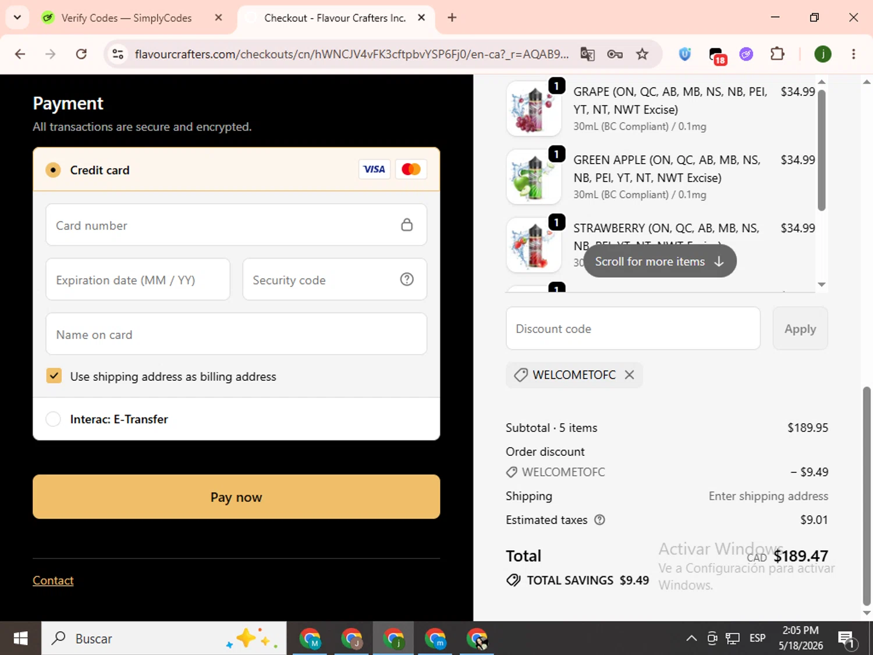873x655 pixels.
Task: Open the Chrome taskbar icon with M badge
Action: pyautogui.click(x=310, y=639)
